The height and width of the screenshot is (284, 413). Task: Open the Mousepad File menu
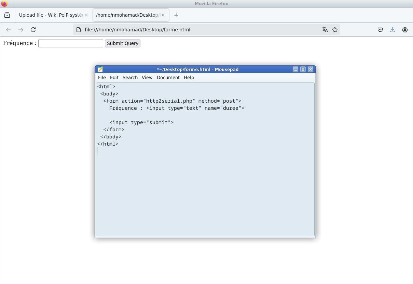coord(102,77)
